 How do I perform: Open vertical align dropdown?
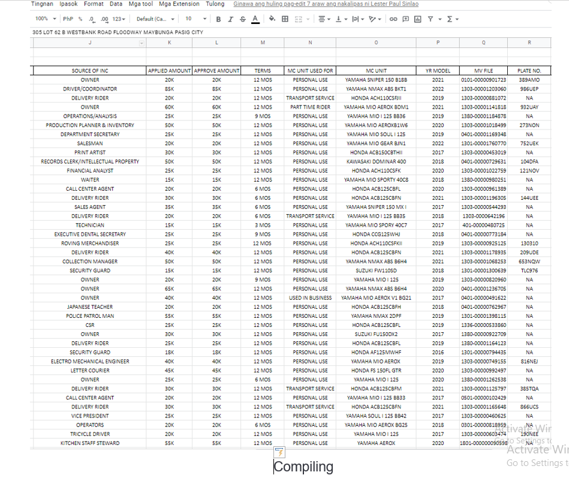[x=341, y=19]
